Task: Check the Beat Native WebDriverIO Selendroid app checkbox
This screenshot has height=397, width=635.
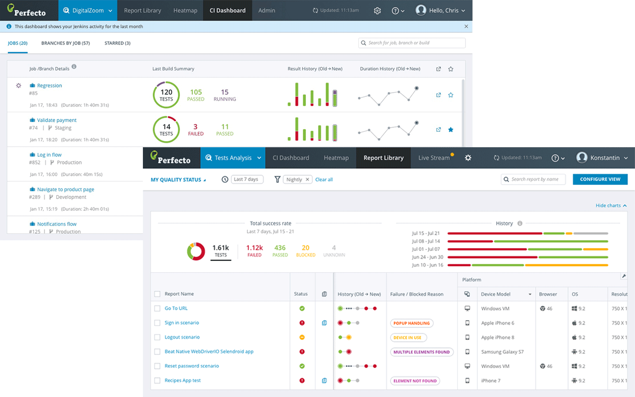Action: tap(157, 351)
